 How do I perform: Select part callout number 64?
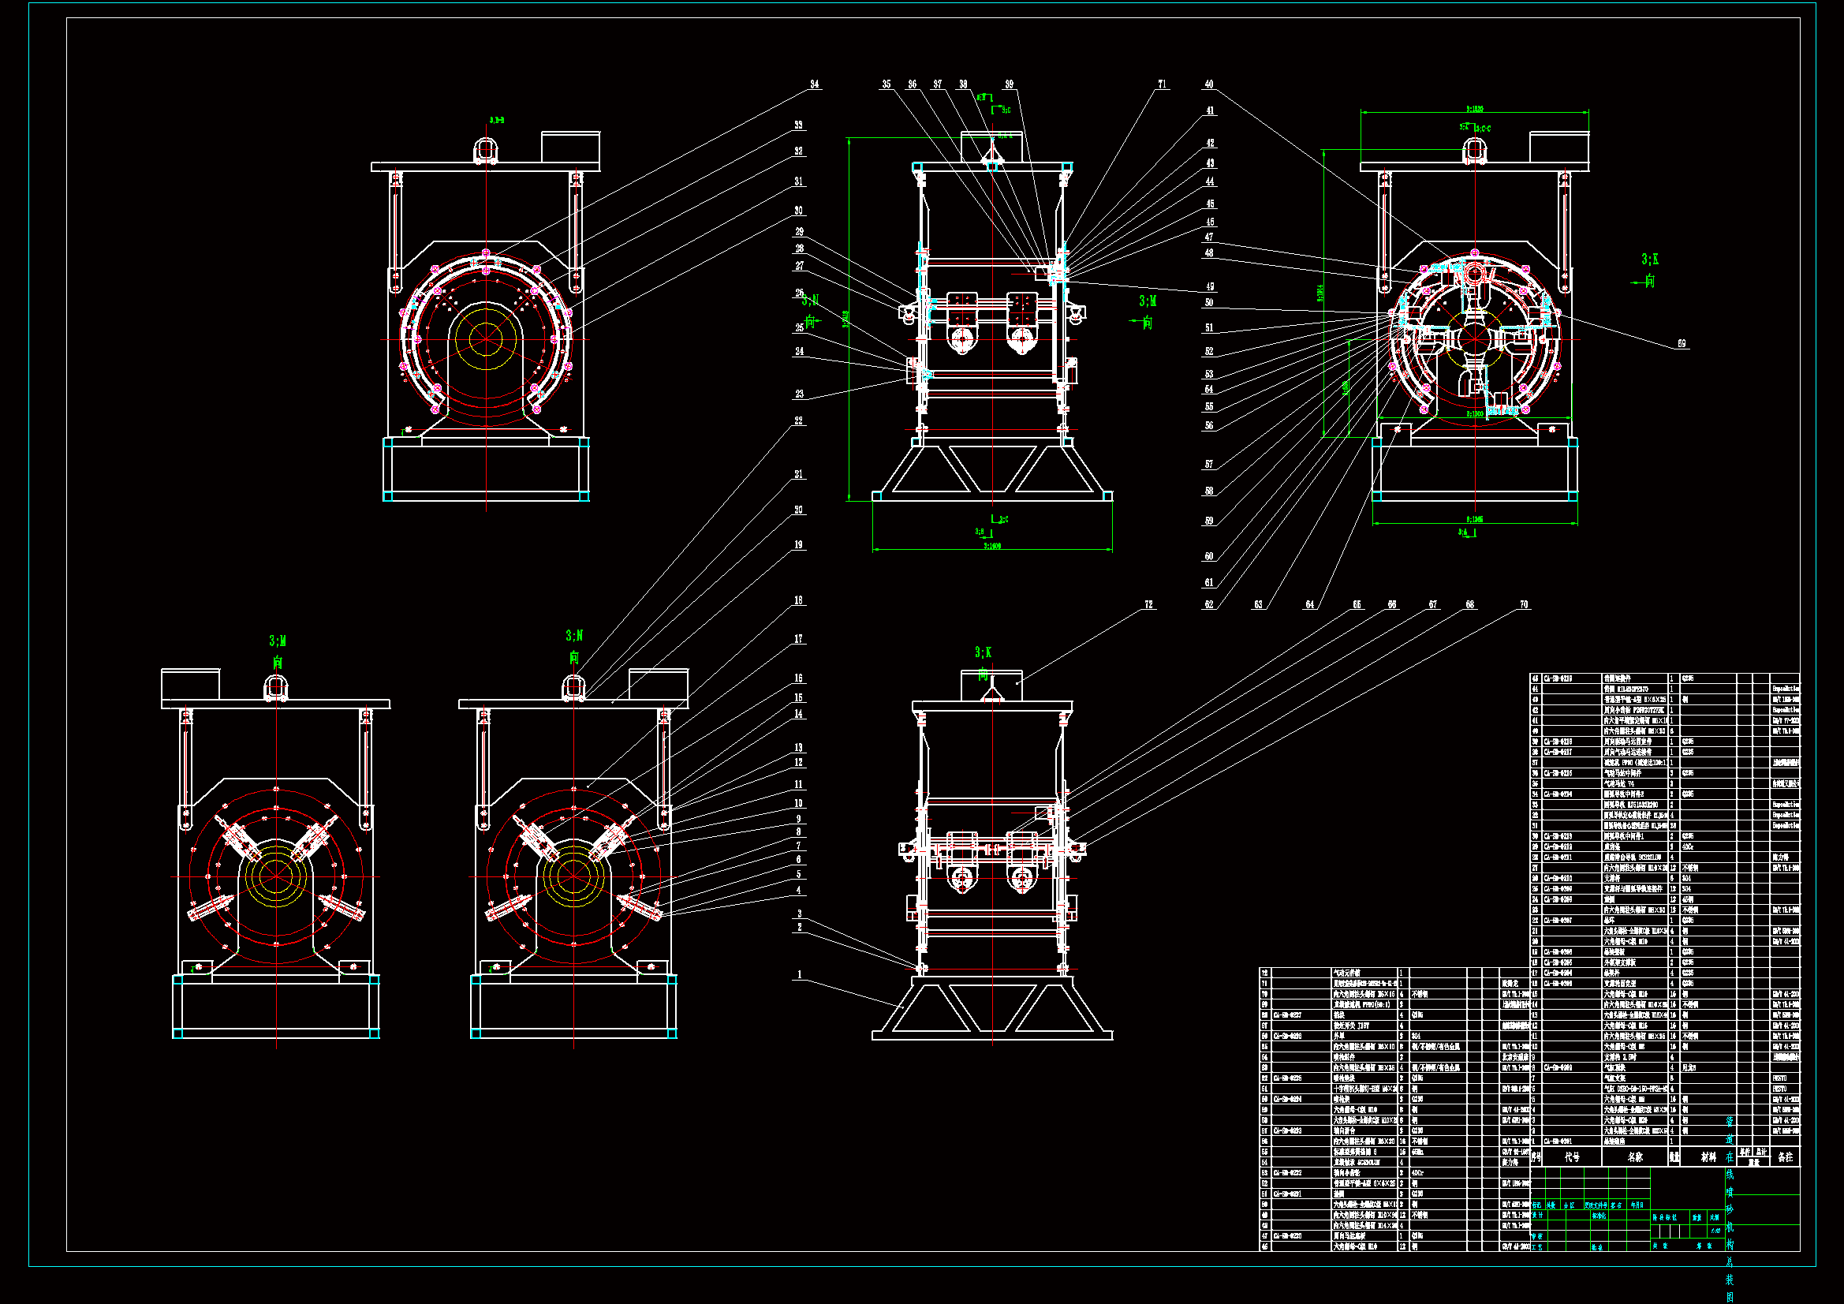coord(1310,604)
